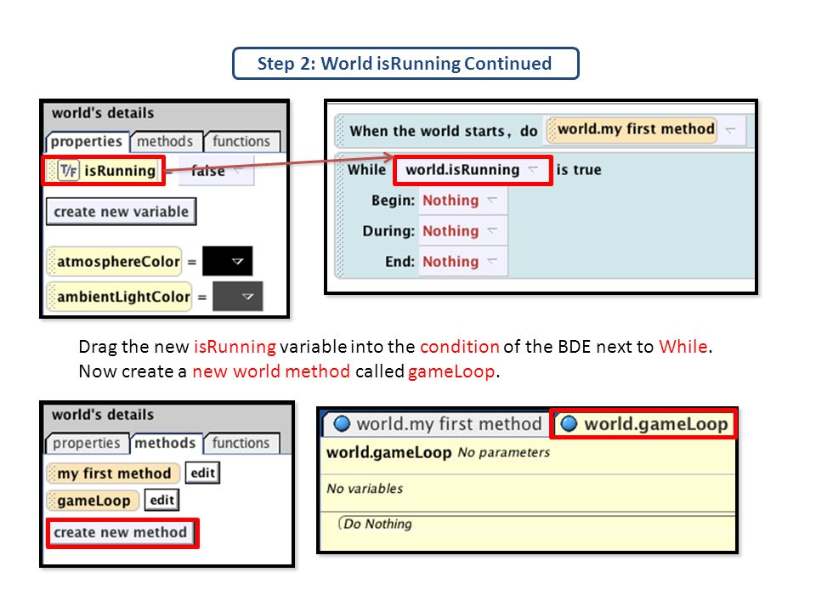Select methods tab in lower world's details

166,443
